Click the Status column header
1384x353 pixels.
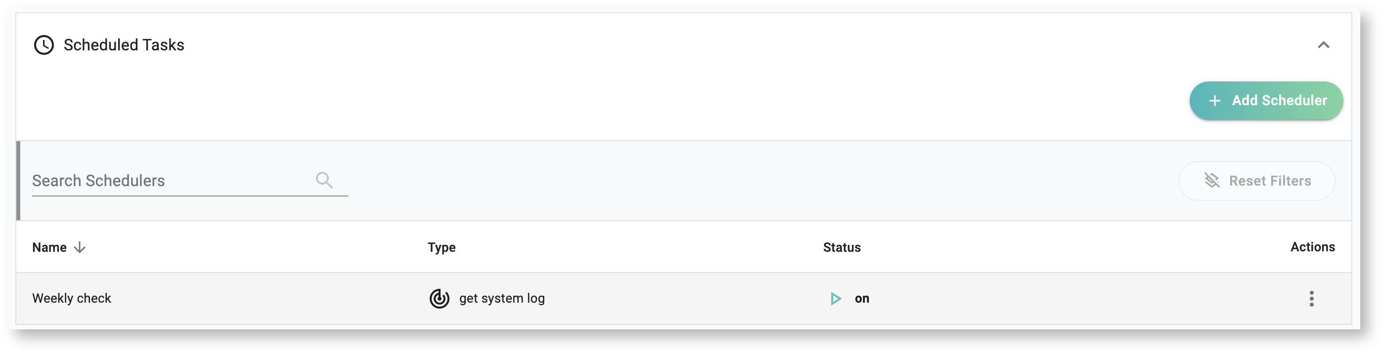pyautogui.click(x=842, y=247)
